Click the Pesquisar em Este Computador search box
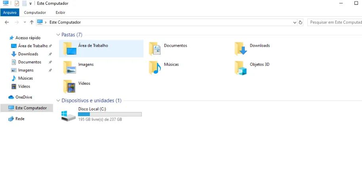Image resolution: width=362 pixels, height=190 pixels. tap(335, 23)
